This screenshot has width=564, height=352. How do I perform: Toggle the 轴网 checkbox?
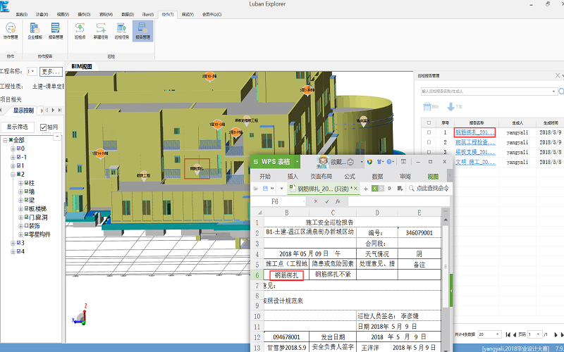click(x=43, y=127)
